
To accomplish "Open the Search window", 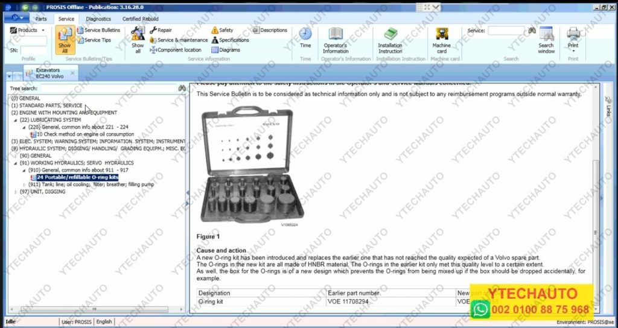I will click(x=546, y=40).
